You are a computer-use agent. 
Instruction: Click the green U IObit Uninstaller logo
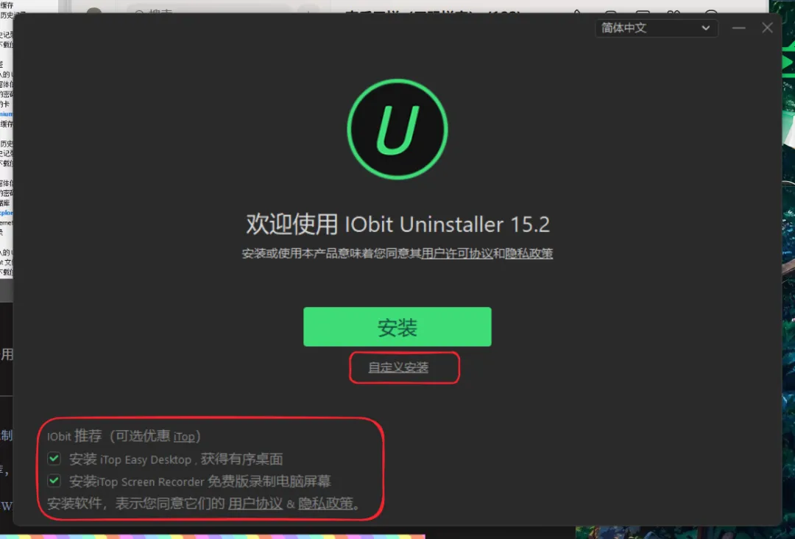pyautogui.click(x=397, y=129)
